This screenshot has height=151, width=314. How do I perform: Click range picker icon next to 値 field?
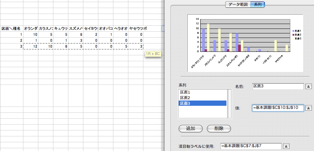pos(309,108)
